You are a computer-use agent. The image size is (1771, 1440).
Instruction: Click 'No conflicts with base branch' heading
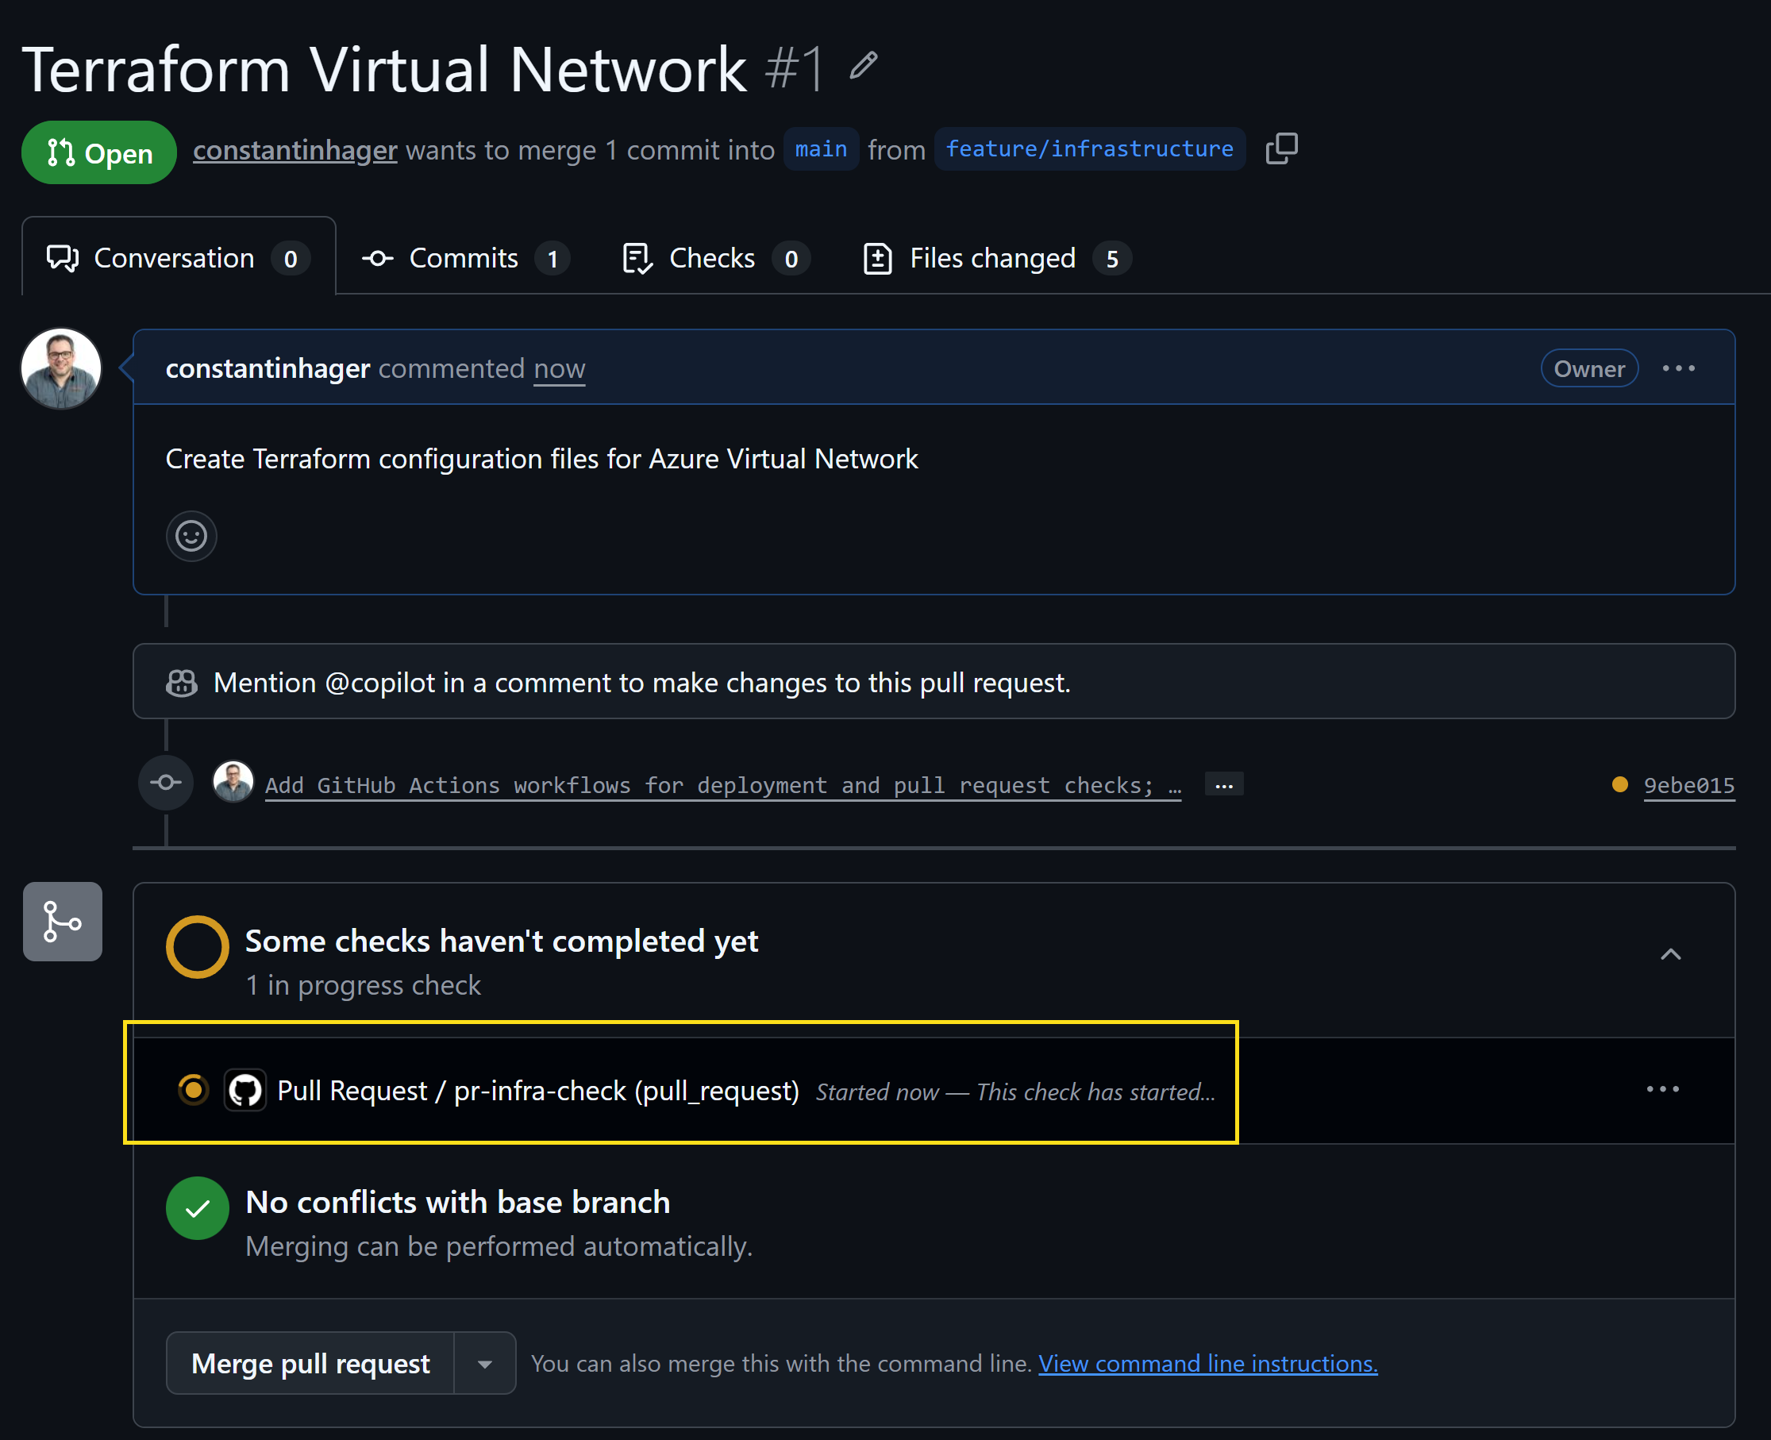click(458, 1202)
